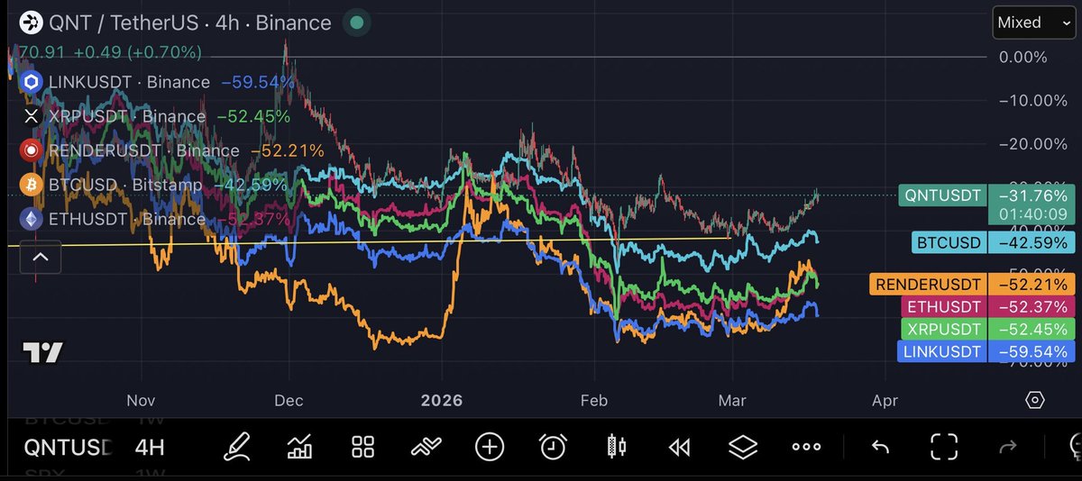1082x481 pixels.
Task: Select ETHUSDT legend entry
Action: pyautogui.click(x=157, y=219)
